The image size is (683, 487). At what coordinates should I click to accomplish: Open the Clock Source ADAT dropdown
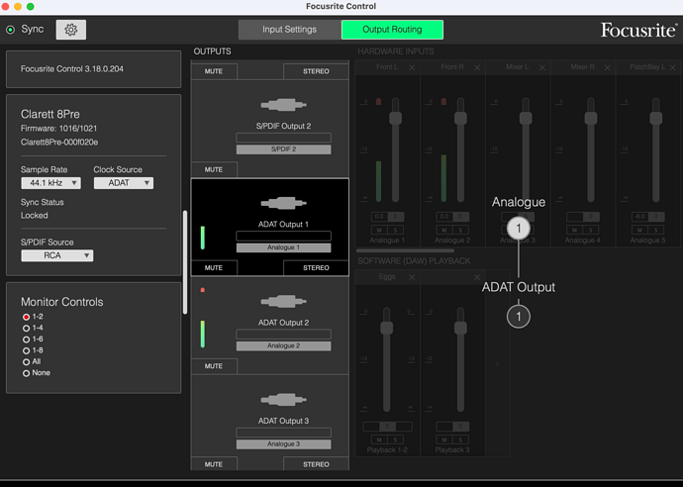coord(124,183)
